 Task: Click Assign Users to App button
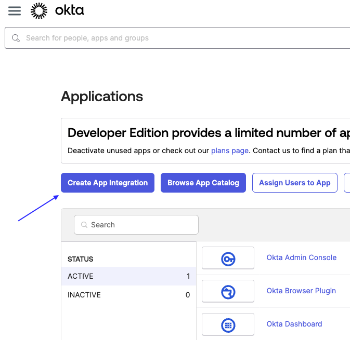[294, 183]
